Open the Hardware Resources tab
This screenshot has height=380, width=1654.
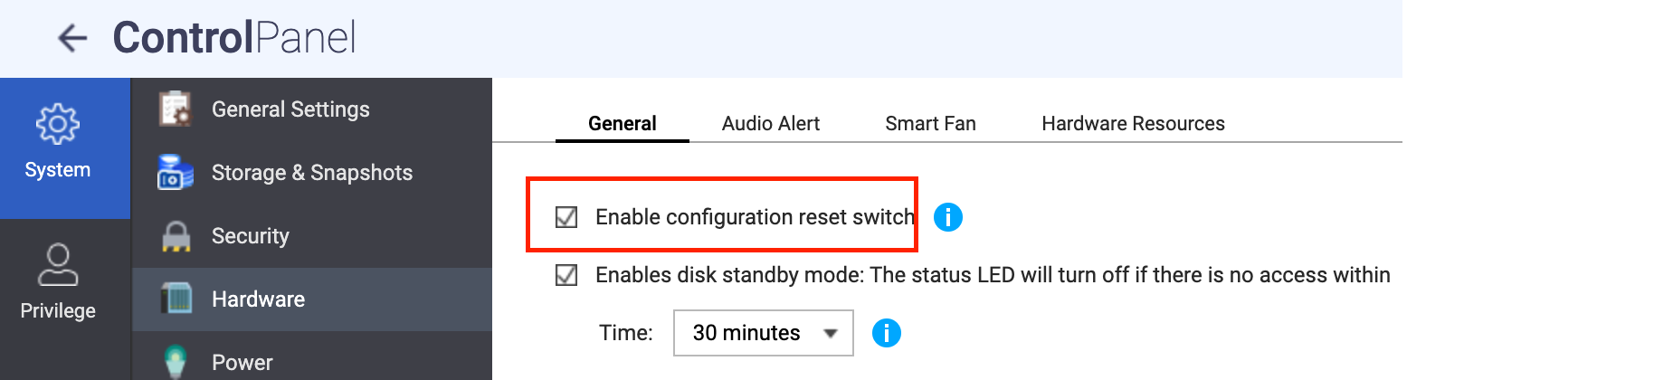coord(1133,124)
